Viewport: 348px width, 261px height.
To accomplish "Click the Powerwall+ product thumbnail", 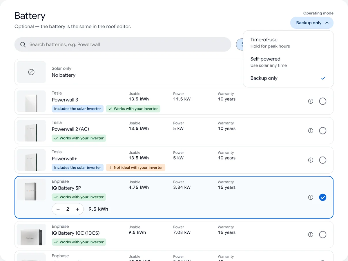I will coord(31,160).
